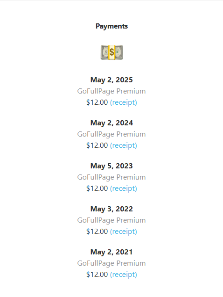The image size is (223, 297).
Task: Click the $12.00 amount for 2021 payment
Action: pos(97,275)
